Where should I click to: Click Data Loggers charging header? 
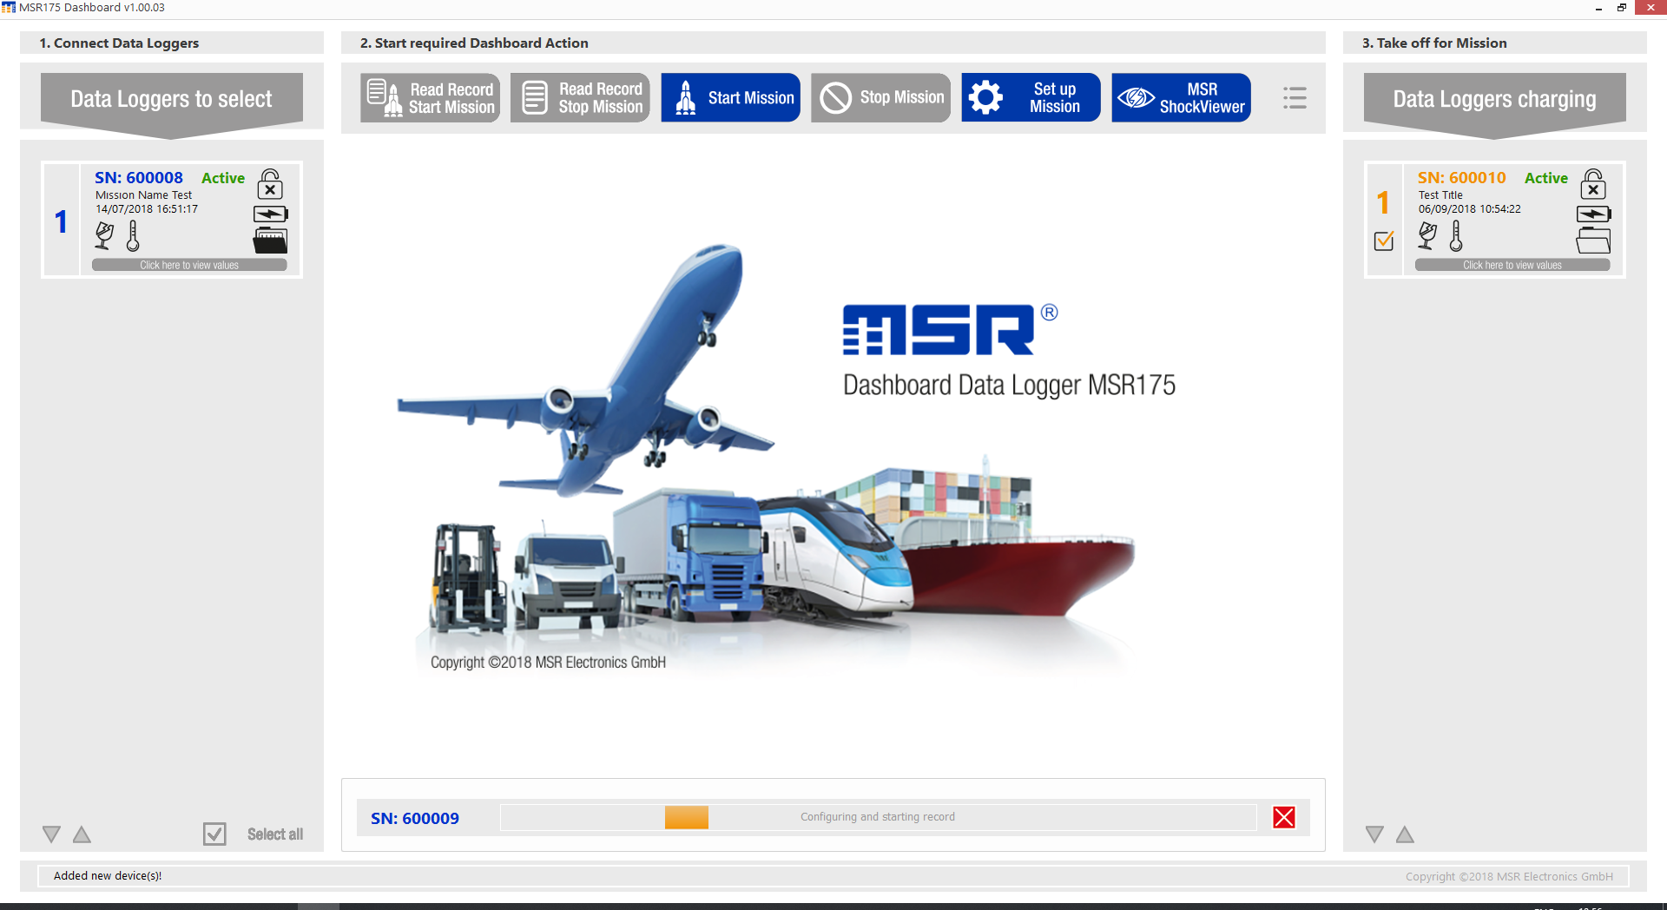tap(1495, 104)
